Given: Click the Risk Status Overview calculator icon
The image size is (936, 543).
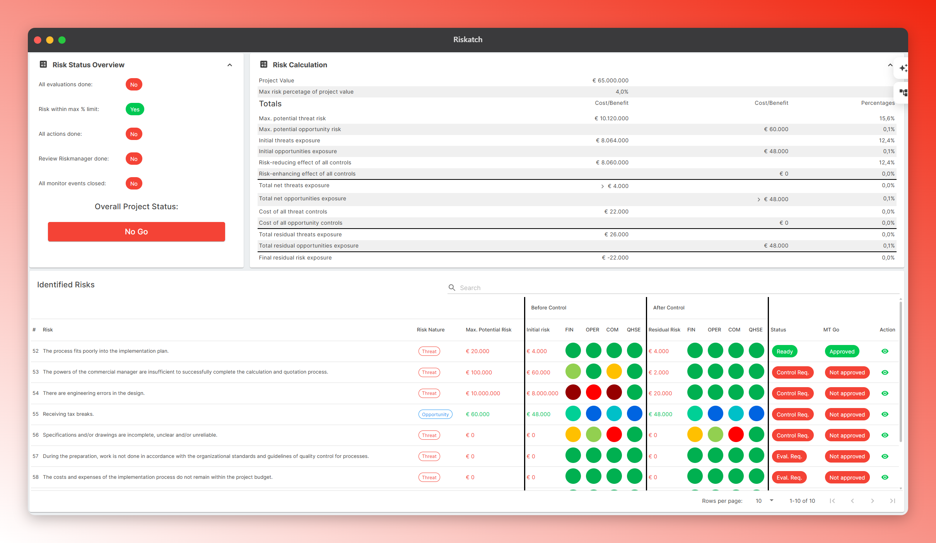Looking at the screenshot, I should (x=43, y=65).
